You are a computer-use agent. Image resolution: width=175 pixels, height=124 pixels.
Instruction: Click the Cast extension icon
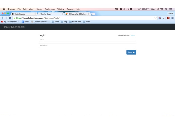click(x=164, y=18)
